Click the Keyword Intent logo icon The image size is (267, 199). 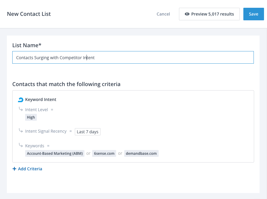click(21, 100)
